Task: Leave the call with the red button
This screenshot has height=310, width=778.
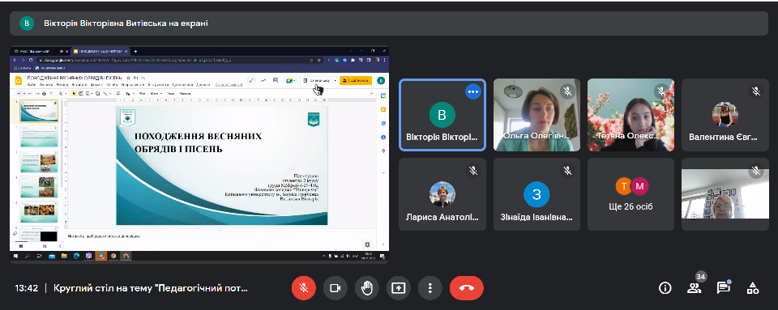Action: point(467,288)
